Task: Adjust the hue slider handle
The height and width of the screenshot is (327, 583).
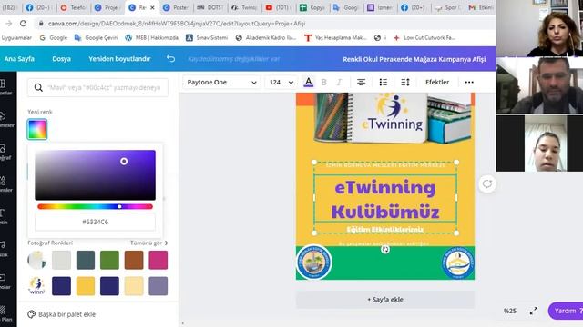Action: [119, 206]
